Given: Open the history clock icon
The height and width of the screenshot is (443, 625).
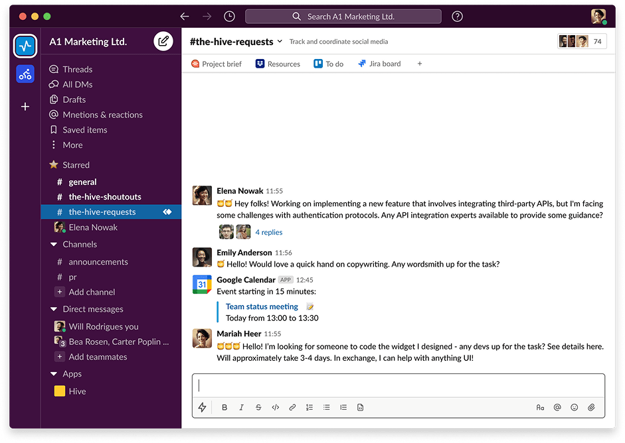Looking at the screenshot, I should coord(229,17).
